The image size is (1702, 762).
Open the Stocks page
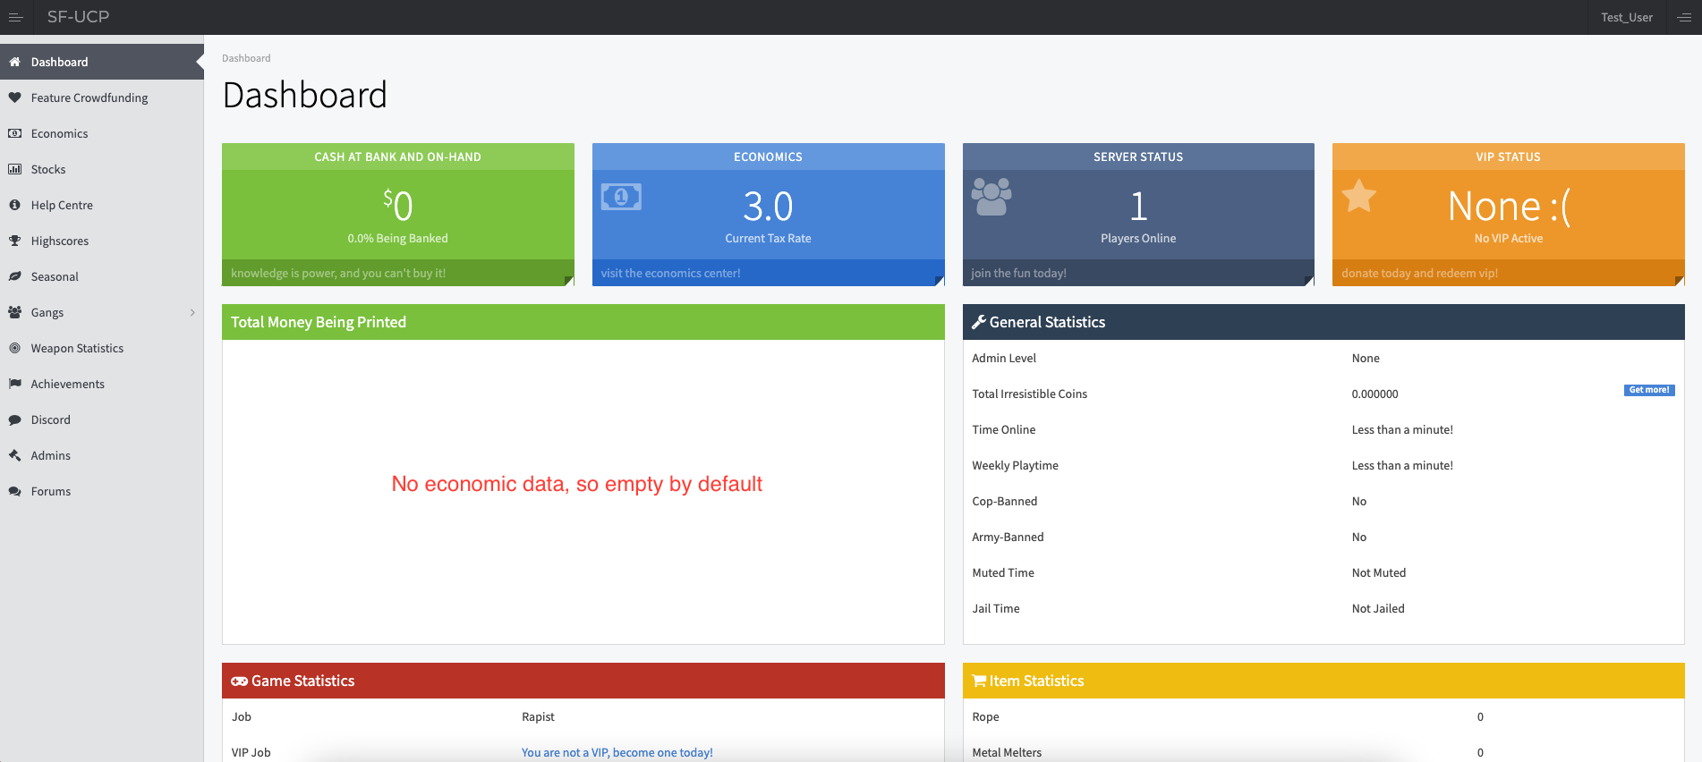click(102, 169)
